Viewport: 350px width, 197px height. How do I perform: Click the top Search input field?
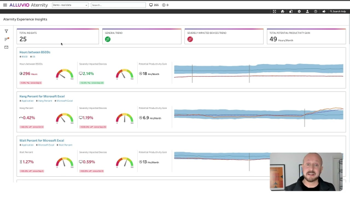click(118, 5)
